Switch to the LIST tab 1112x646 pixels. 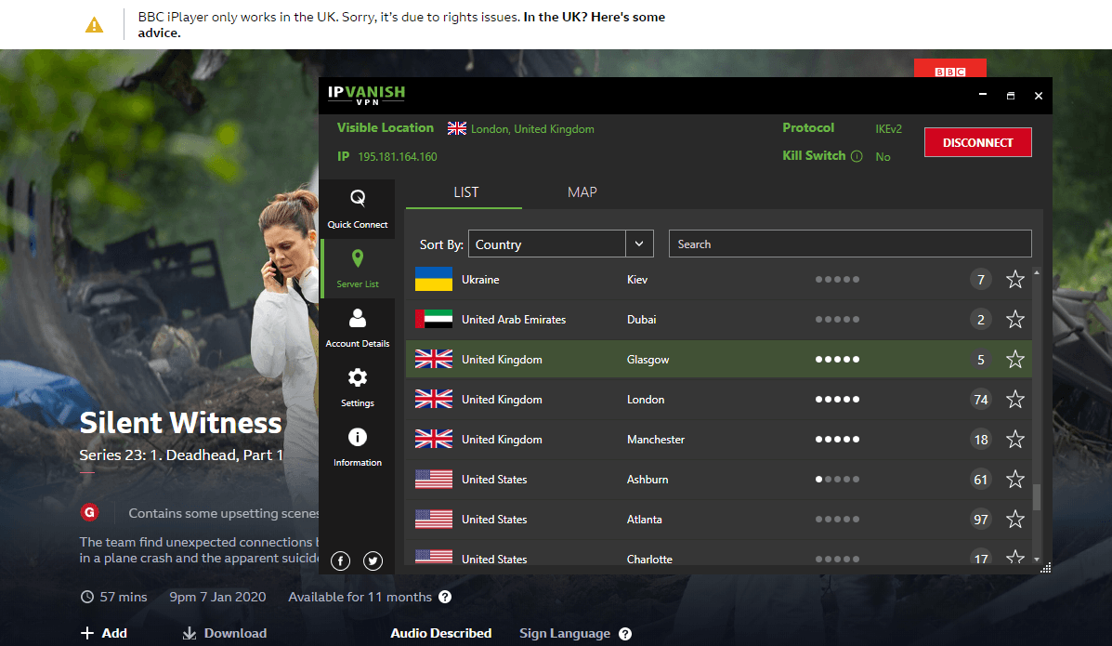click(465, 192)
